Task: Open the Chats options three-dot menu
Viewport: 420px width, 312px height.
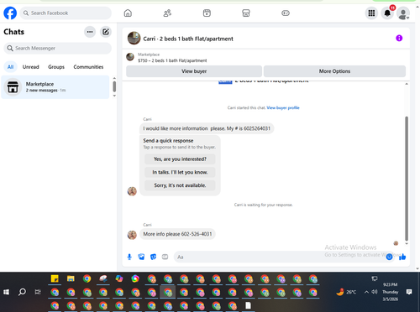Action: coord(90,32)
